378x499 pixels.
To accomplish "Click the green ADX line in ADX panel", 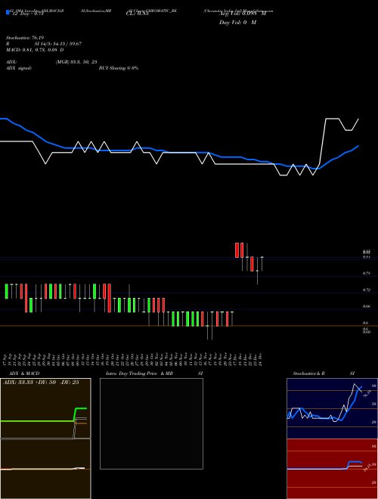I will pyautogui.click(x=39, y=421).
